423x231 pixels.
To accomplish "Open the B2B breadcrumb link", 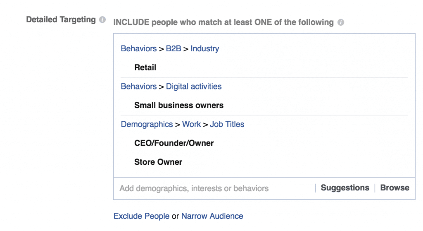I will (173, 49).
